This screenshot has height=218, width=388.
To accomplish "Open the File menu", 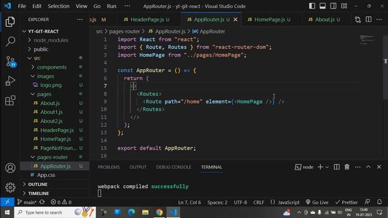I will [x=22, y=6].
